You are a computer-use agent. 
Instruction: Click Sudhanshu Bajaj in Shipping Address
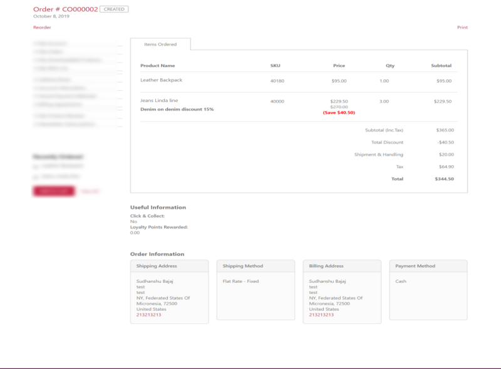155,281
